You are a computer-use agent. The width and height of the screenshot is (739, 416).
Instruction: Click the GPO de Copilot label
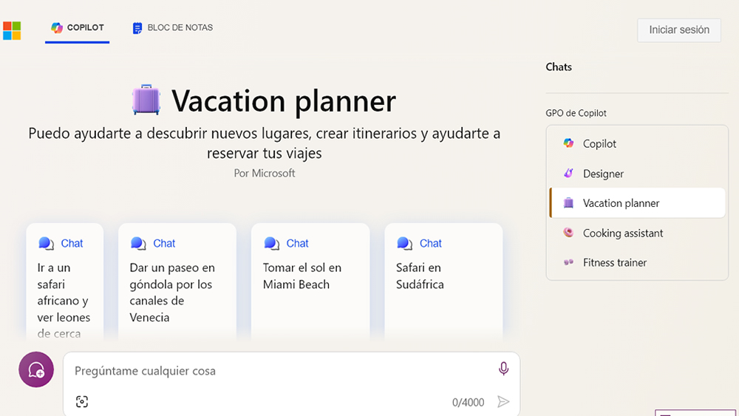pos(576,113)
